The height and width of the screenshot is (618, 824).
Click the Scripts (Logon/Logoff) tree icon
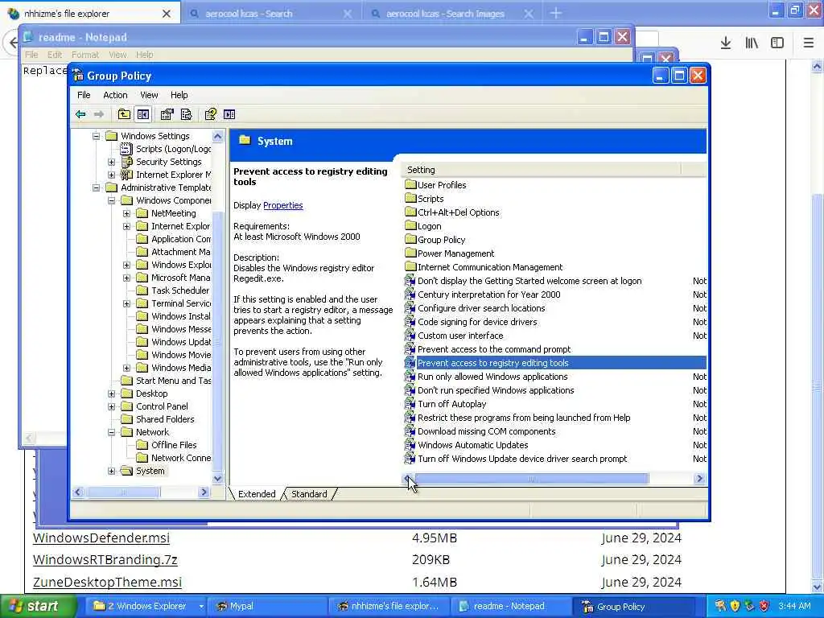click(126, 149)
